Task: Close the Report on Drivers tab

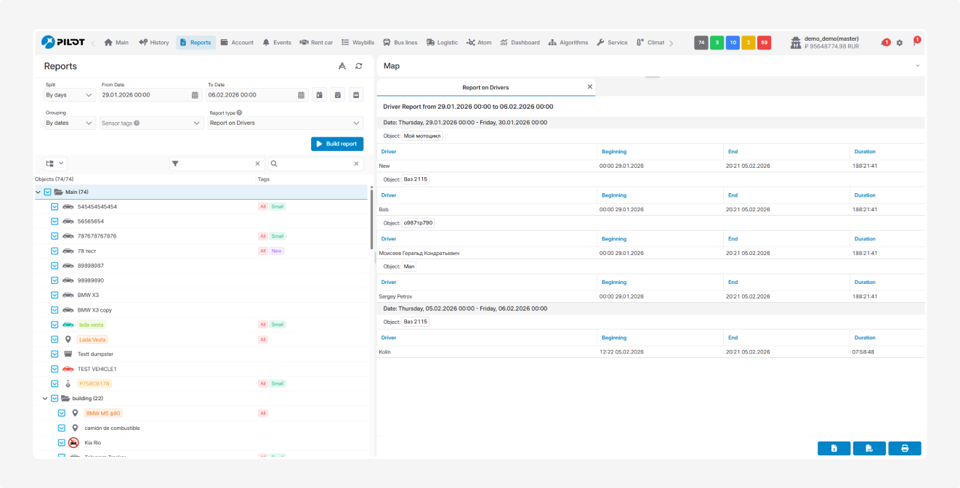Action: (589, 87)
